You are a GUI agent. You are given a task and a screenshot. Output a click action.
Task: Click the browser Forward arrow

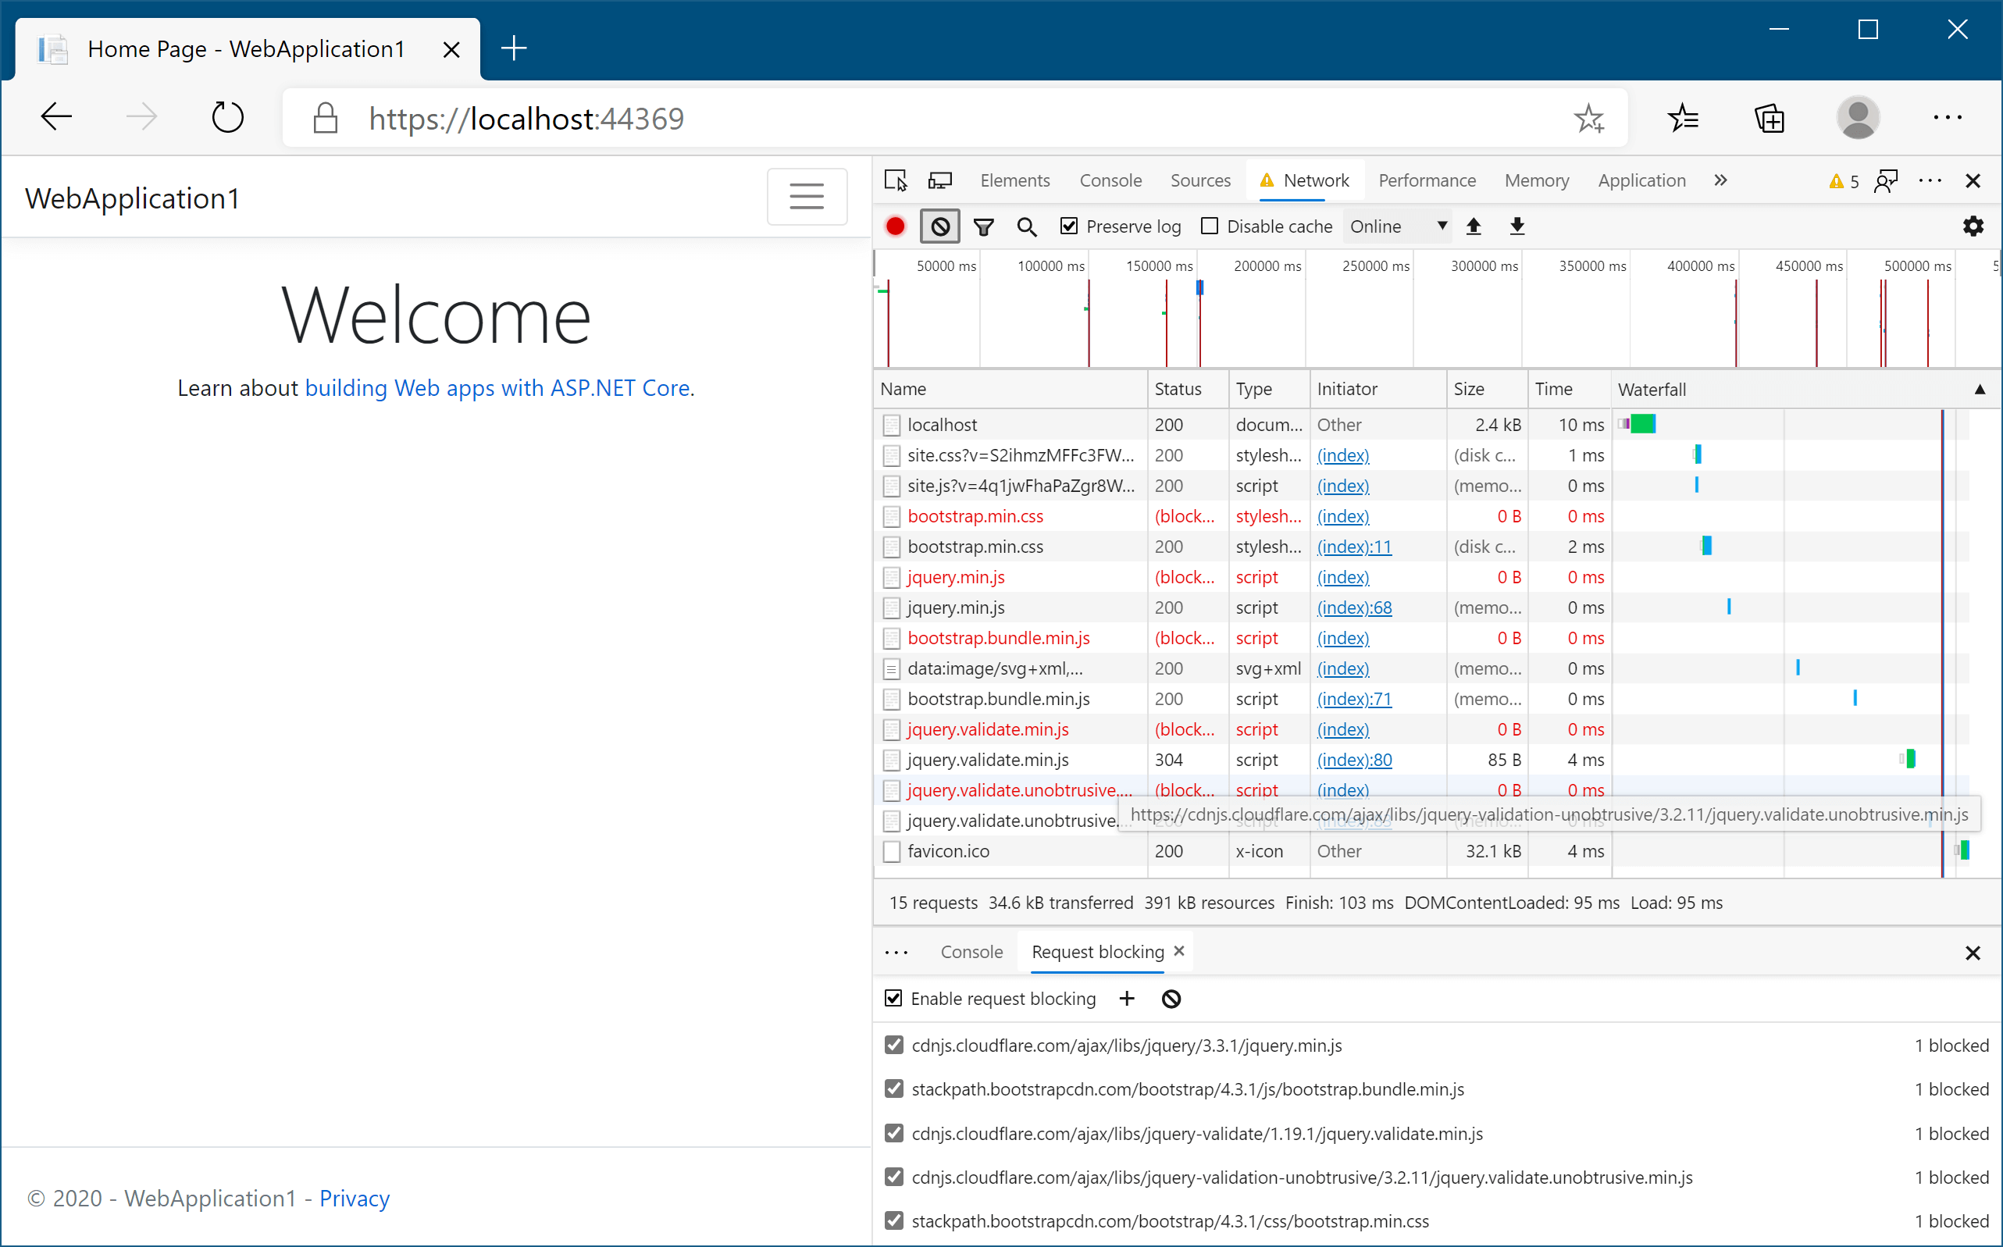142,117
